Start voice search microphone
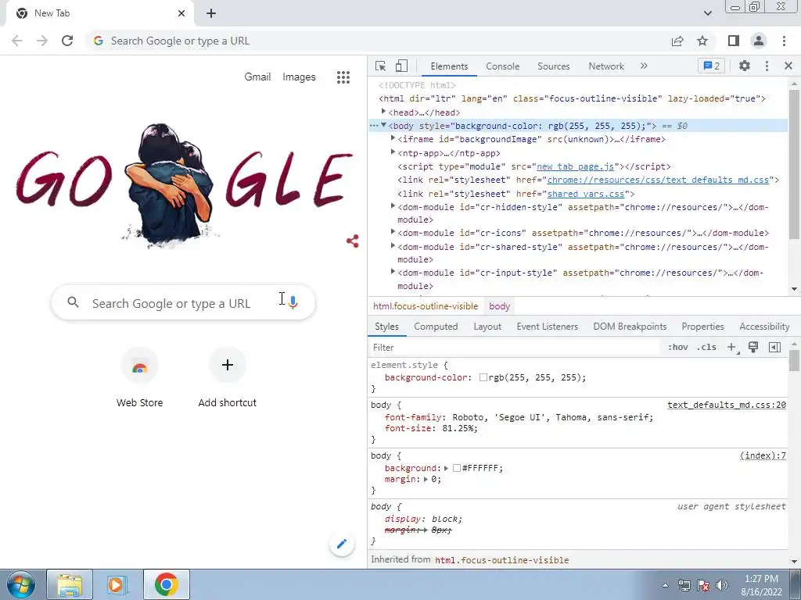This screenshot has width=801, height=600. click(x=293, y=302)
